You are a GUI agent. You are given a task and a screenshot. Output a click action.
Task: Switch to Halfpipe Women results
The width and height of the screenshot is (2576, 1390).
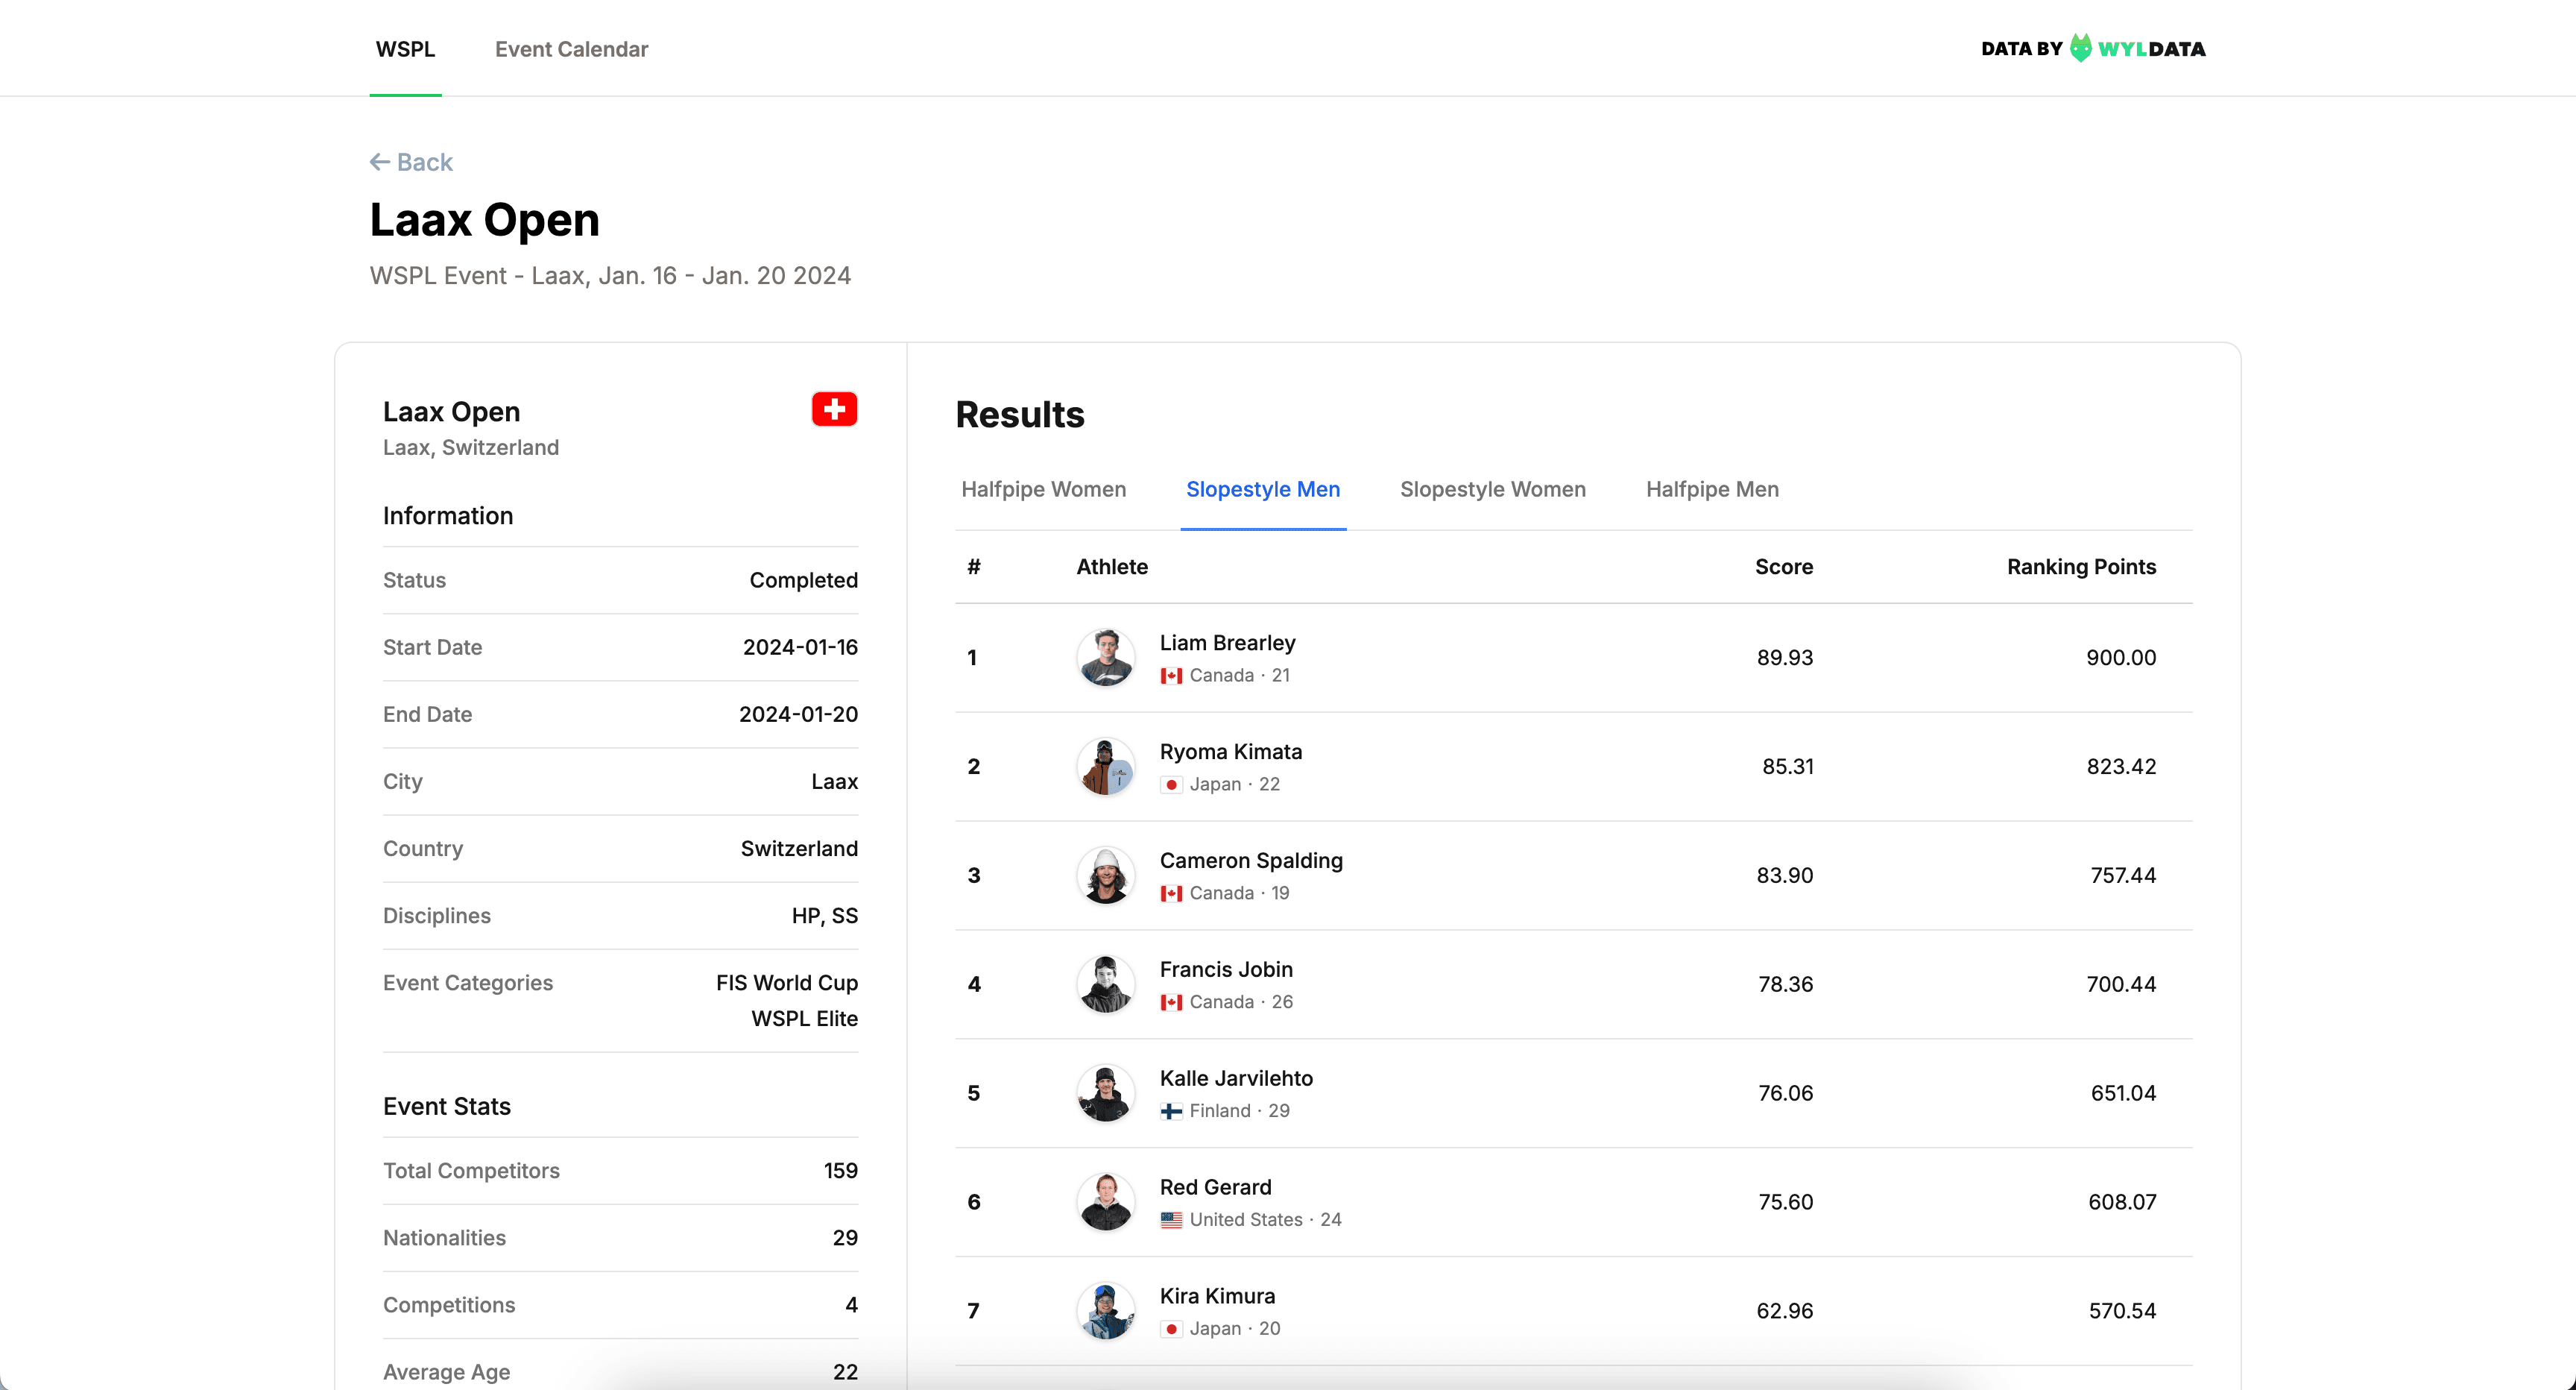(1043, 489)
